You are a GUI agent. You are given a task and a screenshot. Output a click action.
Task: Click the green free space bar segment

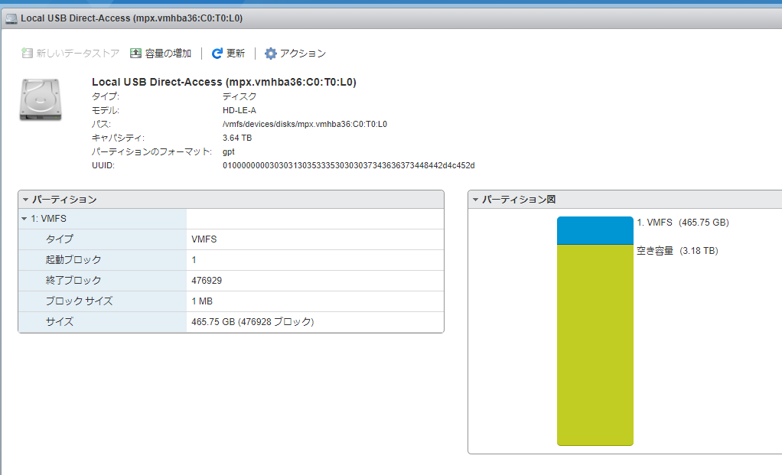click(x=595, y=345)
